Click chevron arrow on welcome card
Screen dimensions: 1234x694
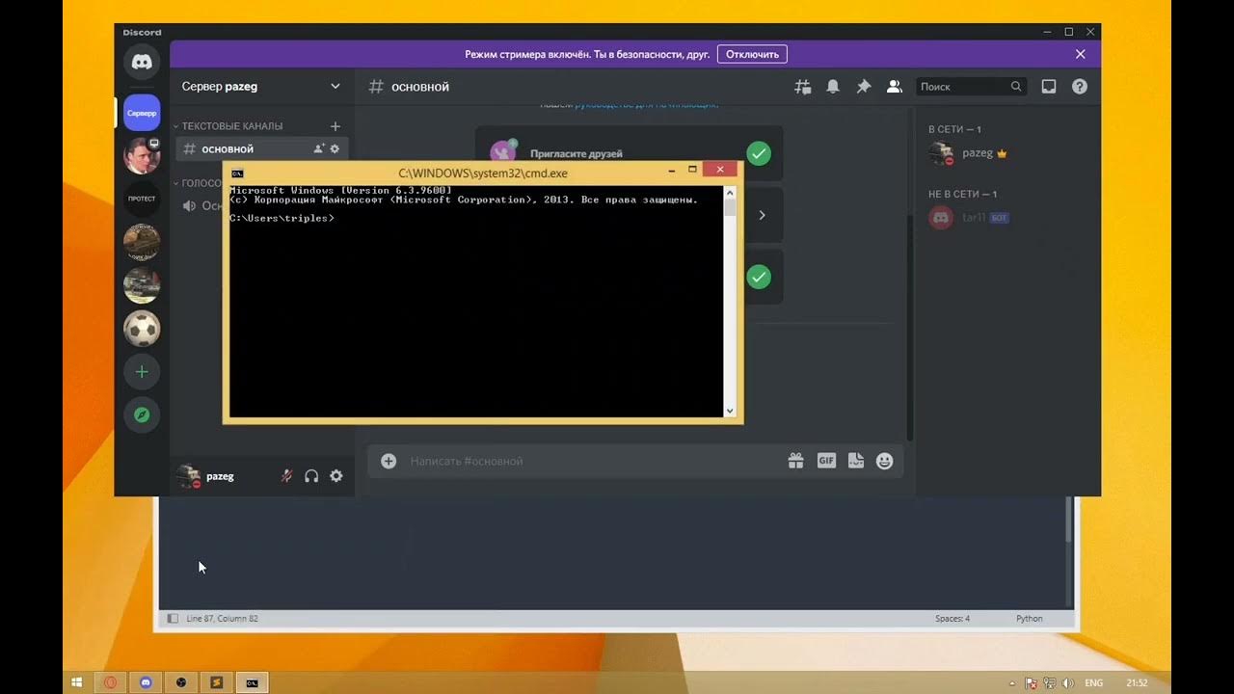point(762,215)
